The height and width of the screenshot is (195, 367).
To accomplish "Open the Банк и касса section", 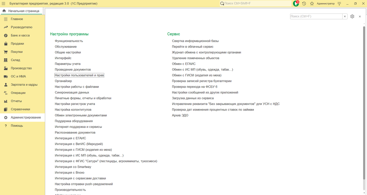I will tap(22, 35).
